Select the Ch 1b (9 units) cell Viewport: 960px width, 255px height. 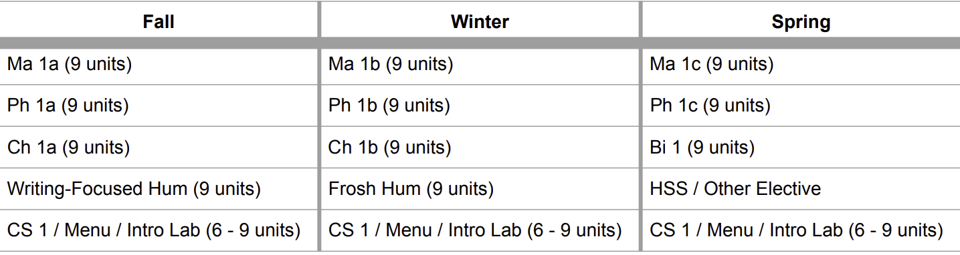pos(480,147)
